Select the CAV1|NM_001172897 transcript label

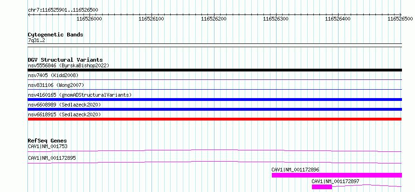pos(336,181)
